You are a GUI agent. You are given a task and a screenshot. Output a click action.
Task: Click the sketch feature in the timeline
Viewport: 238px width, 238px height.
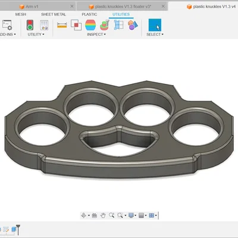6,230
